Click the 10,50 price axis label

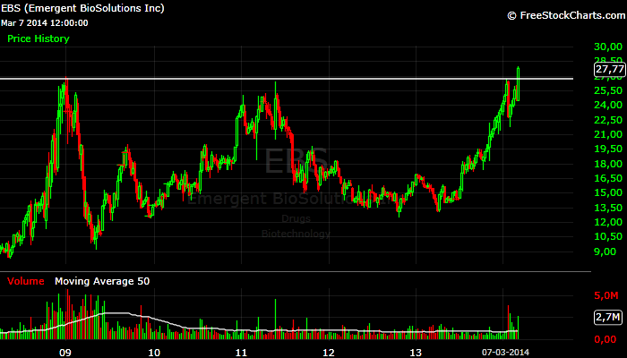608,236
